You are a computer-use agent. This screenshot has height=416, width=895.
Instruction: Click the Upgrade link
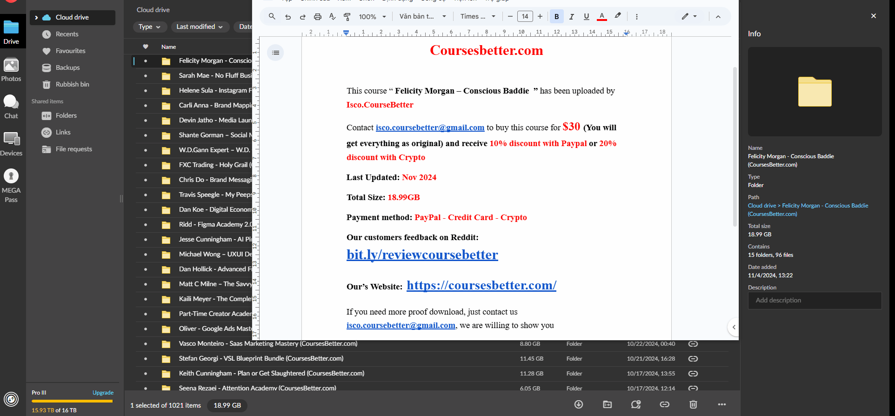[x=103, y=393]
